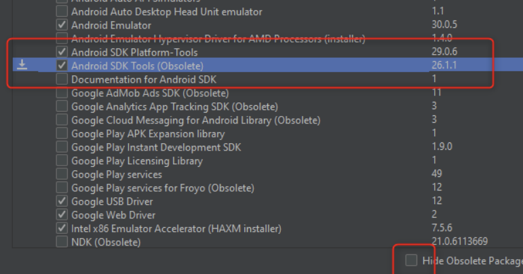
Task: Check the NDK (Obsolete) checkbox
Action: point(62,241)
